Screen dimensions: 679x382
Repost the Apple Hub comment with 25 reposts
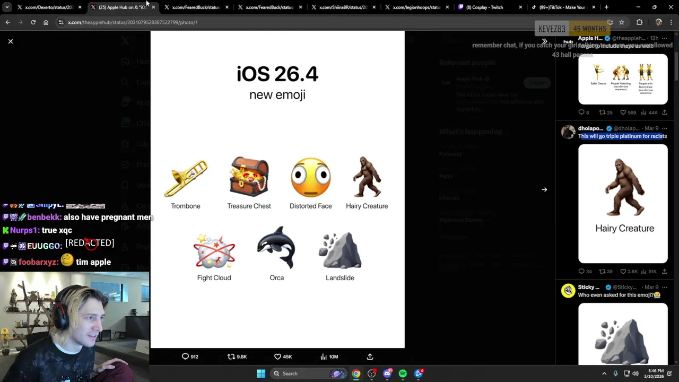tap(605, 112)
